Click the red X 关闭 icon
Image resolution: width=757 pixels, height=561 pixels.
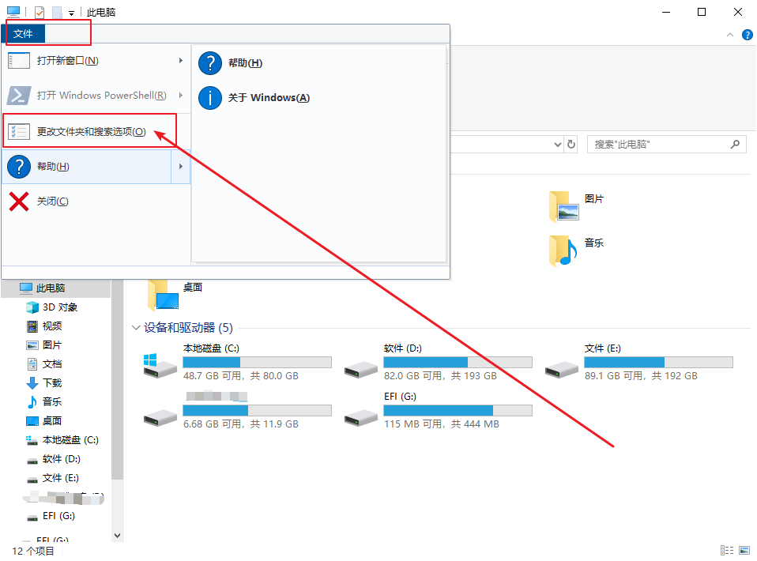click(x=19, y=201)
